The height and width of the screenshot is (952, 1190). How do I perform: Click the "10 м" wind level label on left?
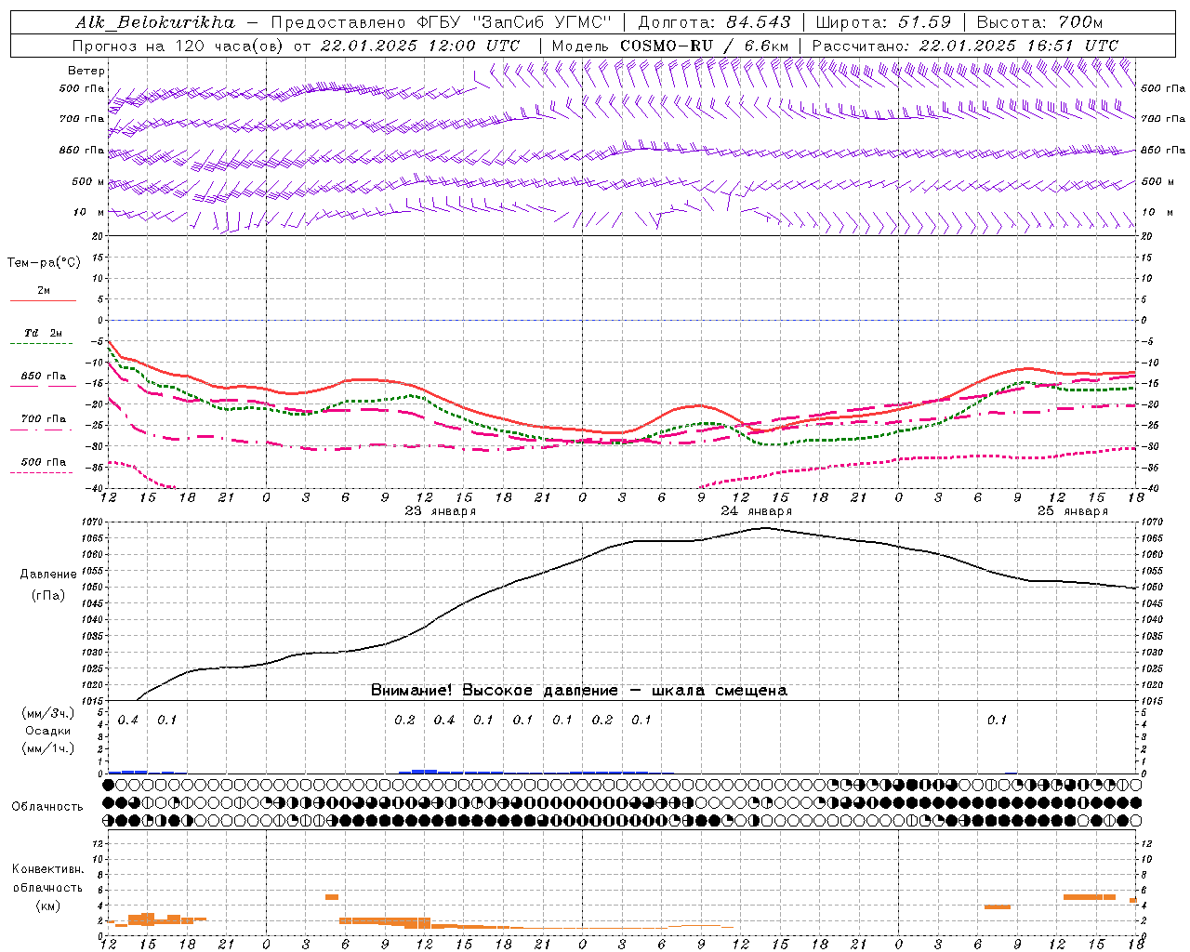coord(88,213)
